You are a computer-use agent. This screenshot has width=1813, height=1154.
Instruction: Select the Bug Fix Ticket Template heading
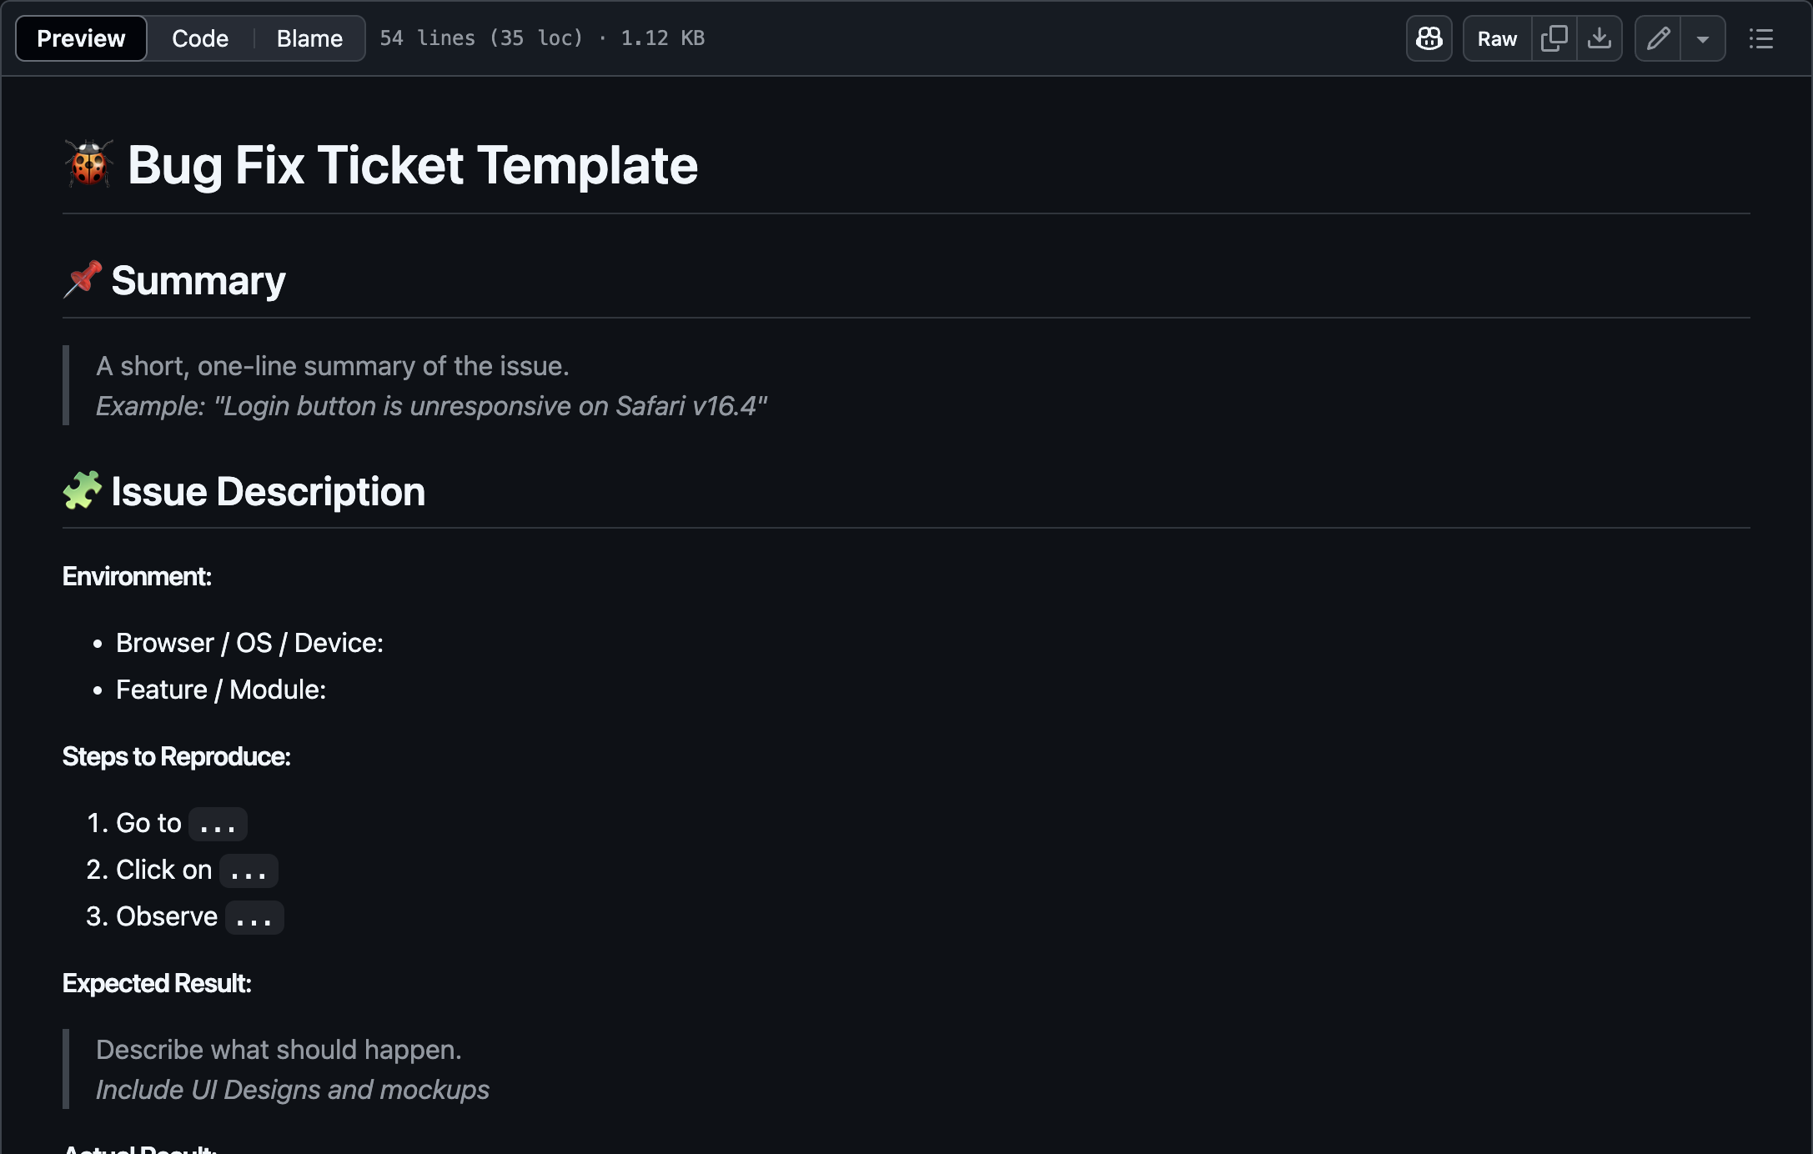[x=413, y=164]
